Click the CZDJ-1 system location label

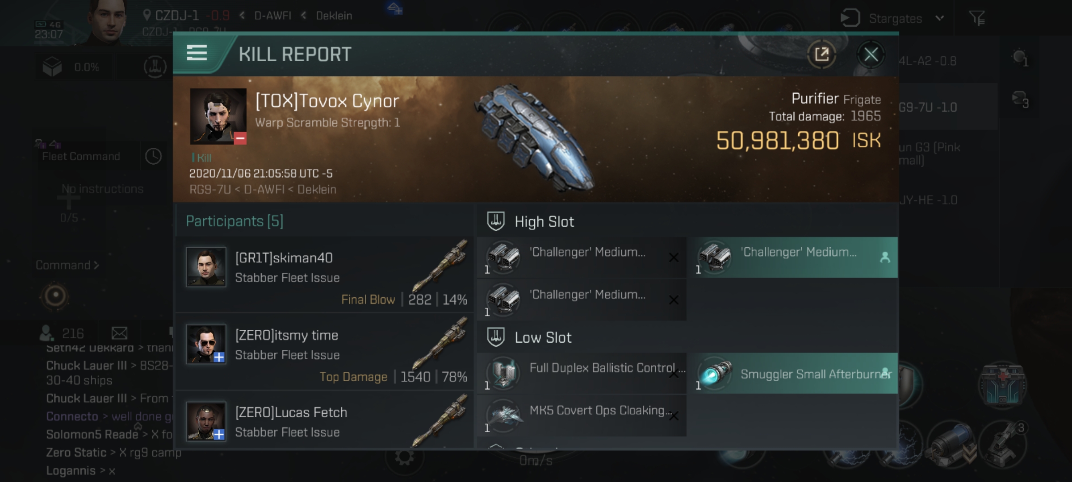177,16
